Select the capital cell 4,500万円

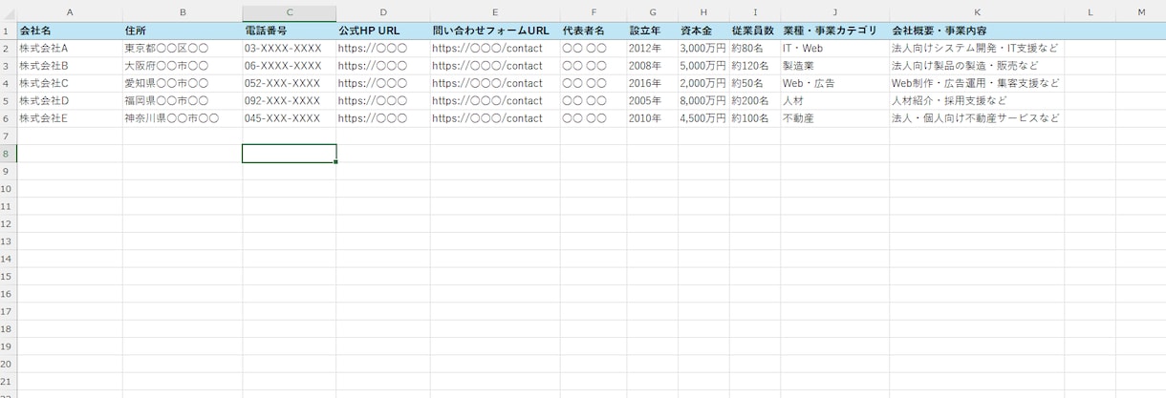703,118
